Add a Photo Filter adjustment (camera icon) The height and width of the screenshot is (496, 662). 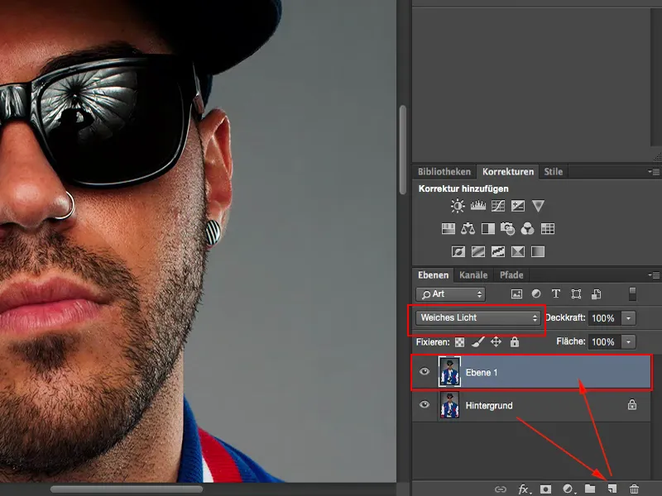[x=507, y=229]
